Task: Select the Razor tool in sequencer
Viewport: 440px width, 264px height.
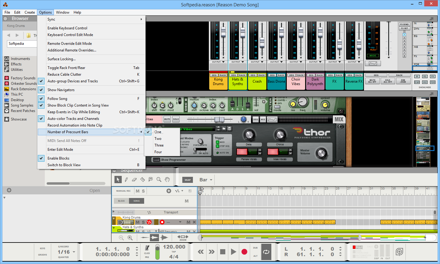Action: [x=143, y=180]
